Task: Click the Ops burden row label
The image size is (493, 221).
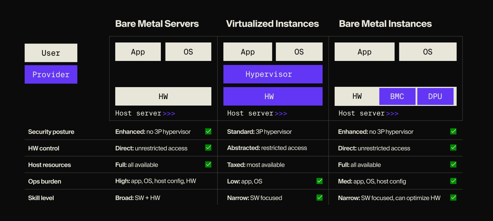Action: (x=44, y=182)
